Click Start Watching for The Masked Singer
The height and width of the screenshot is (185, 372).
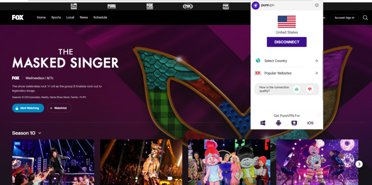(x=28, y=108)
